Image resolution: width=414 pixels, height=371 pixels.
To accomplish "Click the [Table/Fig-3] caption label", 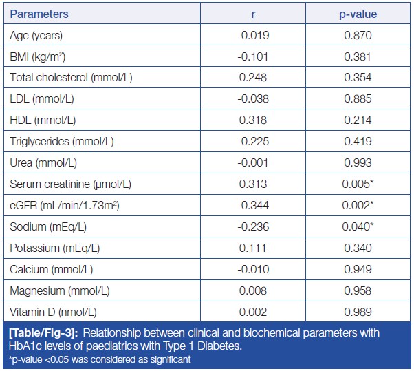I will point(39,333).
